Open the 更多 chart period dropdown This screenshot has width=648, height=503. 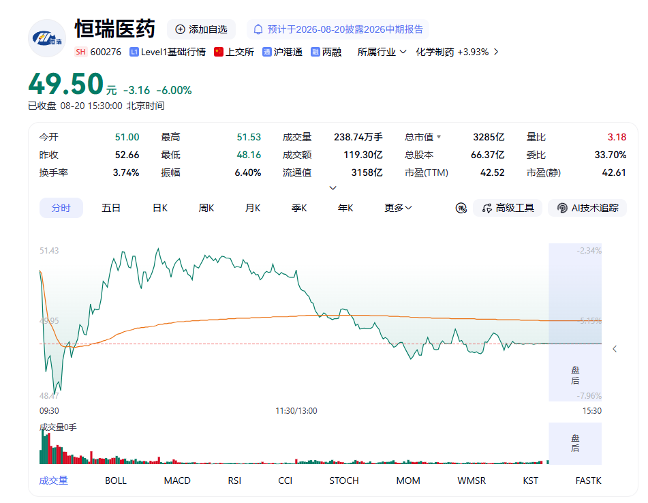[x=398, y=208]
